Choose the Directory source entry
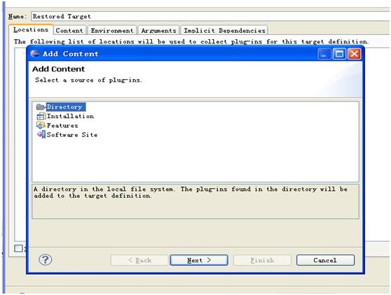The height and width of the screenshot is (295, 391). click(x=66, y=107)
